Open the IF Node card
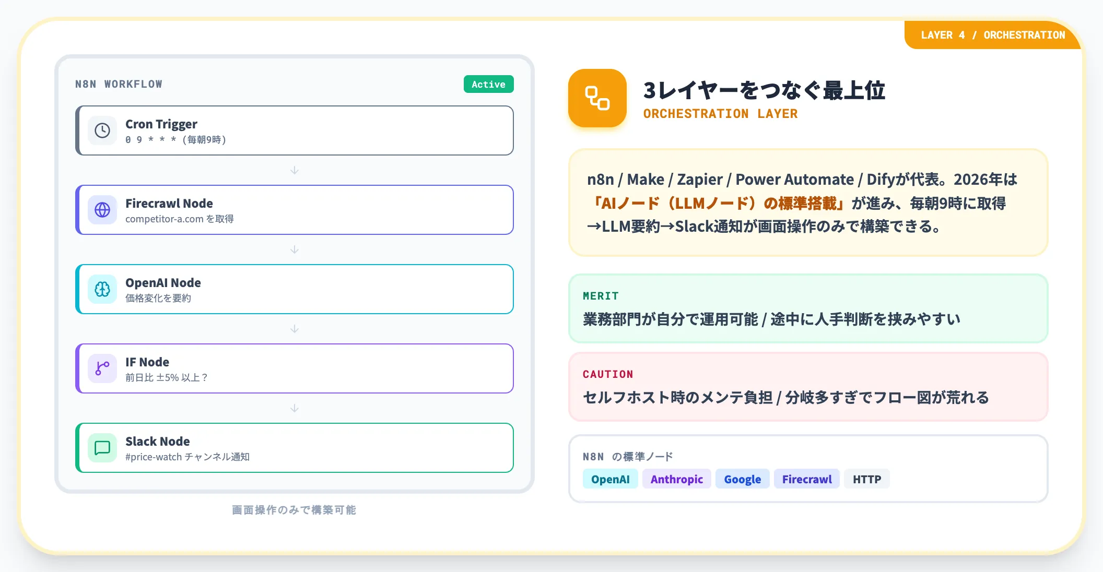The height and width of the screenshot is (572, 1103). point(295,368)
